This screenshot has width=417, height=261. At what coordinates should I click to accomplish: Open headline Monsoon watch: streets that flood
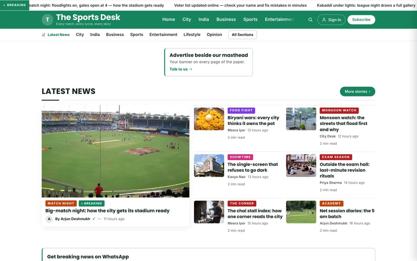pos(343,124)
